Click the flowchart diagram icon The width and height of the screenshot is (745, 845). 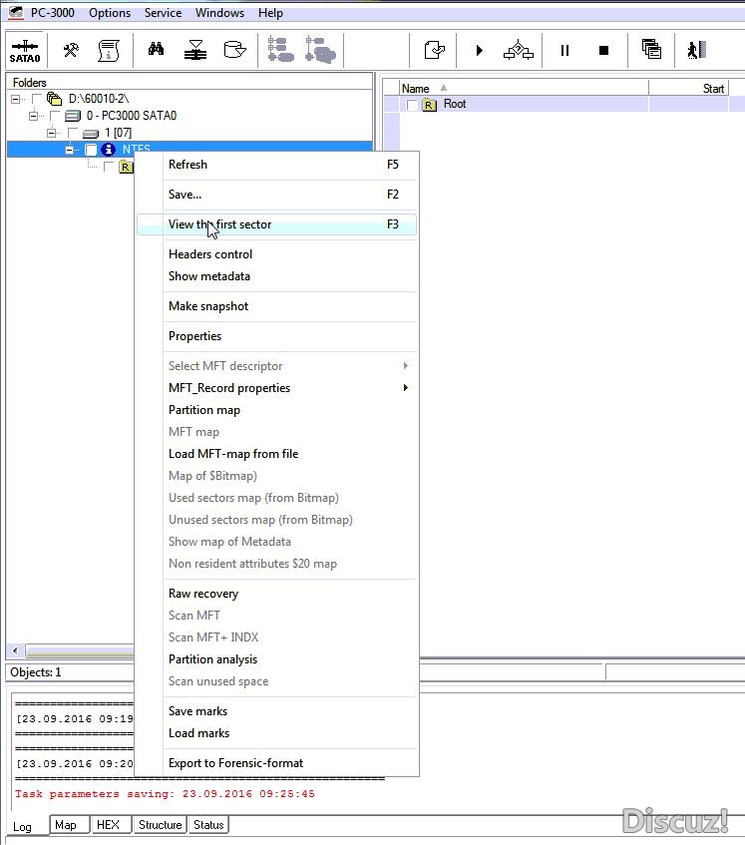pos(518,50)
